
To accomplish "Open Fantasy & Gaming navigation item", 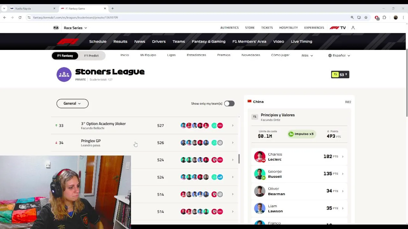I will 208,42.
